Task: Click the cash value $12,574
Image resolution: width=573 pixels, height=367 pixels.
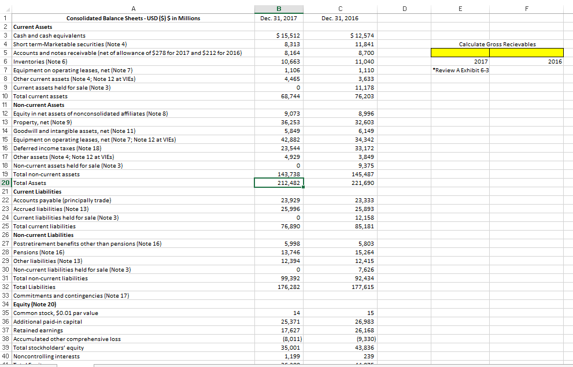Action: tap(340, 35)
